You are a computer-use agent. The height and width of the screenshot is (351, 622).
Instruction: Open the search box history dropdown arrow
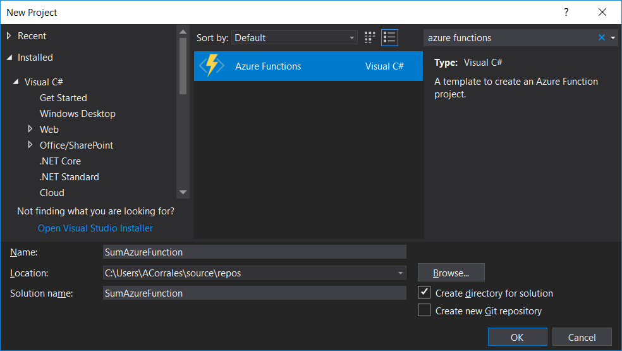click(613, 38)
